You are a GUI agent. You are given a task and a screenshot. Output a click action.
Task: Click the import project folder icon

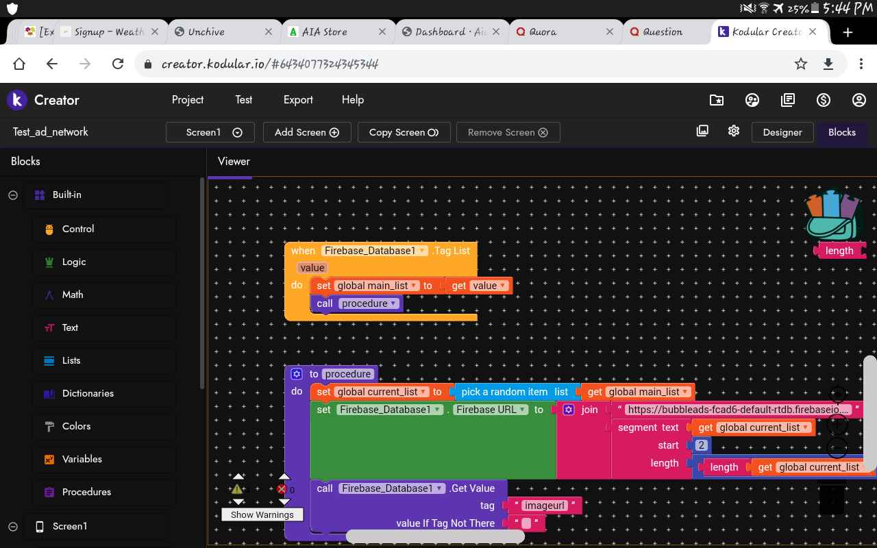coord(717,100)
